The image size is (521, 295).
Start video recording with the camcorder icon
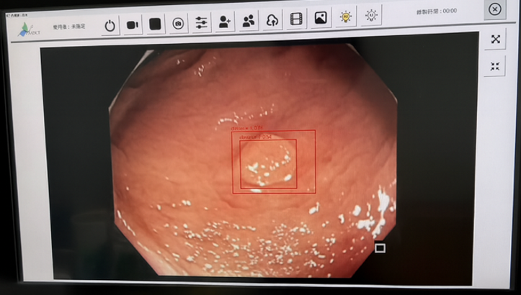133,24
